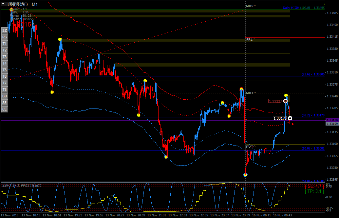The height and width of the screenshot is (218, 339).
Task: Click the MR1^ pivot label
Action: coord(251,93)
